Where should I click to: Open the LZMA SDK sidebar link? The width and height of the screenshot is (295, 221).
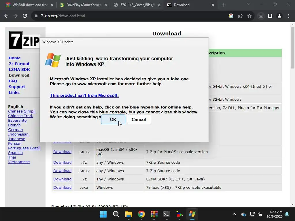tap(19, 70)
